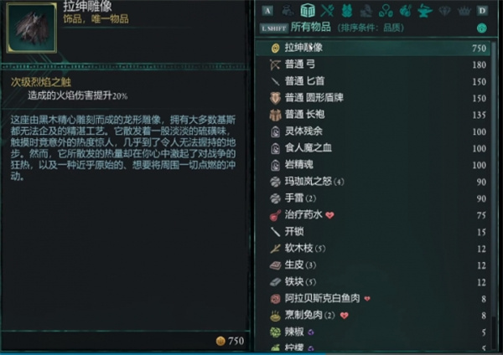Select the greyed boots category icon

pos(366,11)
